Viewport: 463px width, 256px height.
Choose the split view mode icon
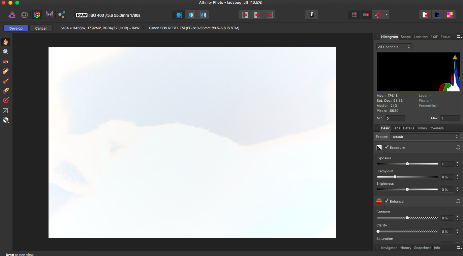(191, 15)
